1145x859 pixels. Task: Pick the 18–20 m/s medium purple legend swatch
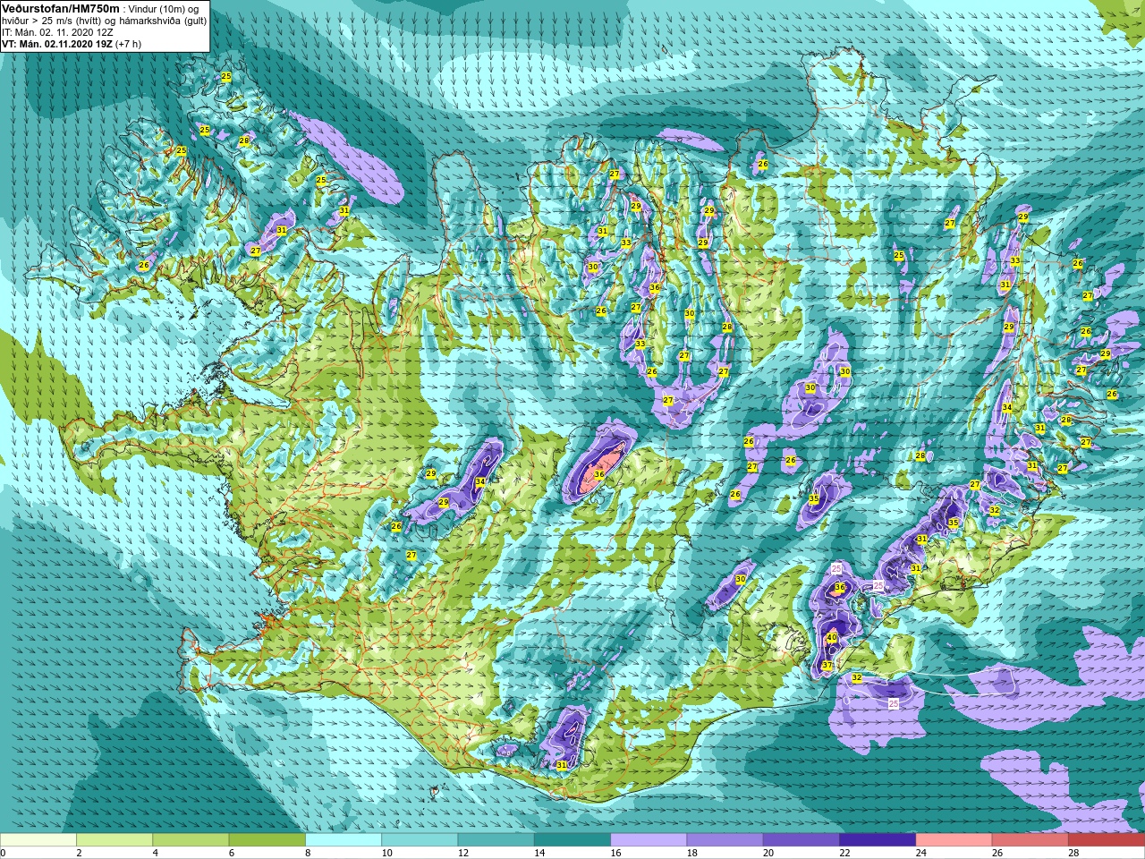pyautogui.click(x=725, y=839)
